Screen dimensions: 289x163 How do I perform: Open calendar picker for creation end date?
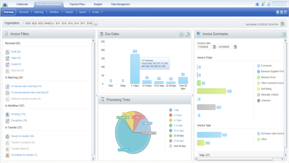click(x=235, y=47)
